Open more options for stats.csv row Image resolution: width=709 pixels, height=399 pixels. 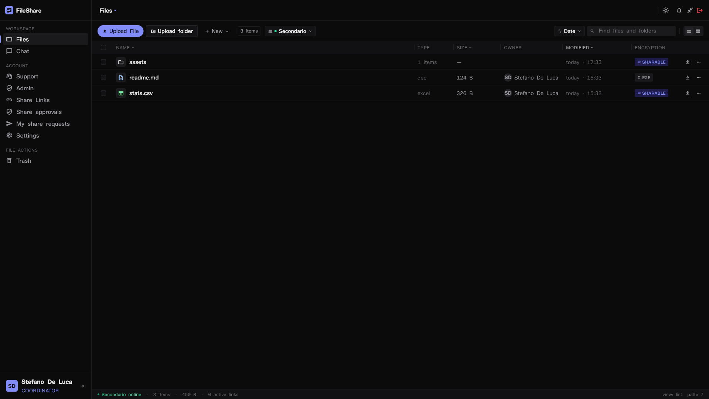click(699, 93)
